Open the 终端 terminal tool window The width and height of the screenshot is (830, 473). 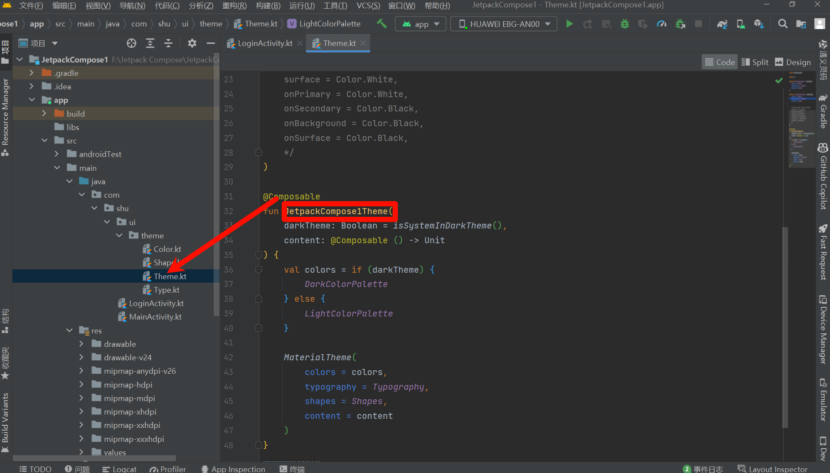pos(292,469)
